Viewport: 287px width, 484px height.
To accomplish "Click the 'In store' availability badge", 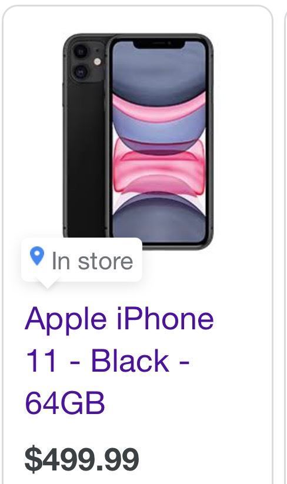I will click(82, 260).
